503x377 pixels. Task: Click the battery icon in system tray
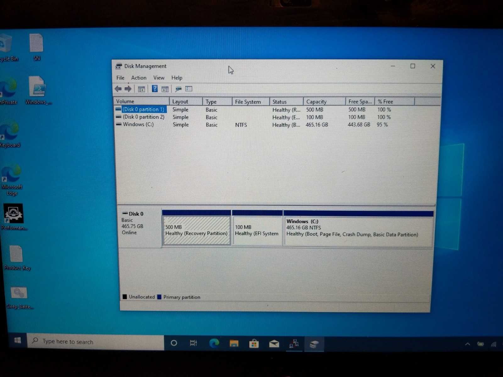[480, 344]
